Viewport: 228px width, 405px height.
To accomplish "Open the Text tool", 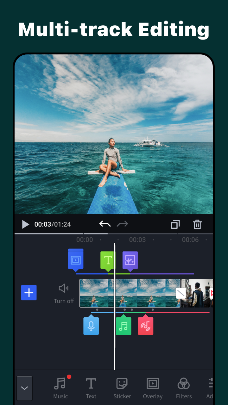I will [x=91, y=388].
